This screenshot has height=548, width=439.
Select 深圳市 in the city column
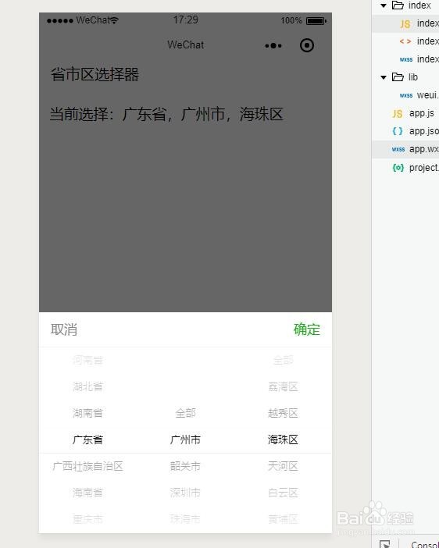coord(185,493)
